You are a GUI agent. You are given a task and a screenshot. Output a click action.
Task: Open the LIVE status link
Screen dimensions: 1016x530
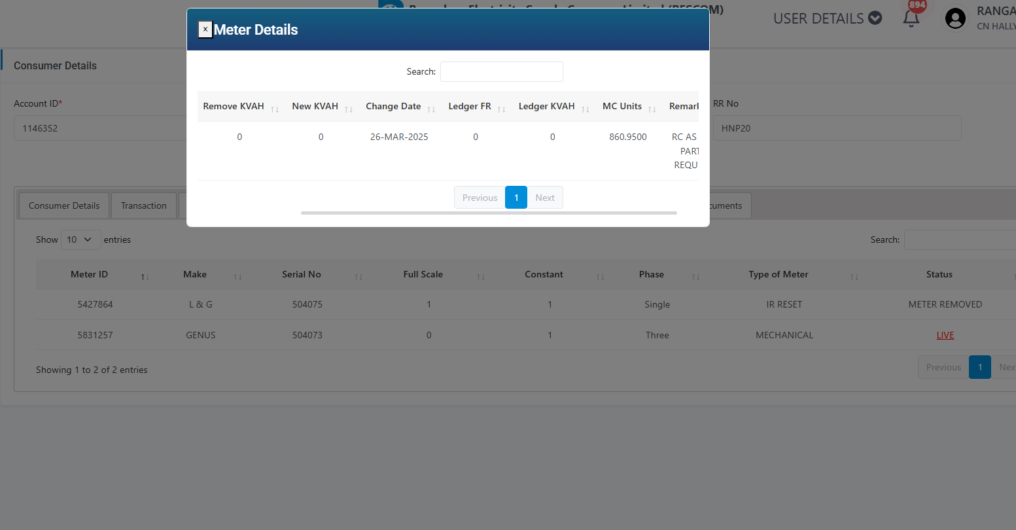pos(945,335)
